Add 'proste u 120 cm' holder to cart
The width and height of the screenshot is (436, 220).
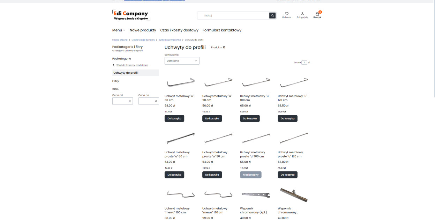pos(287,175)
